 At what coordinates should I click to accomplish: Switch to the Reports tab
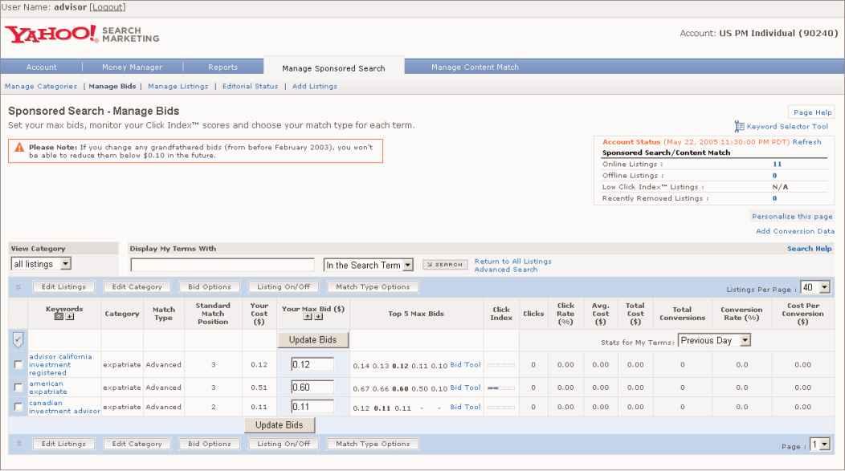tap(223, 67)
